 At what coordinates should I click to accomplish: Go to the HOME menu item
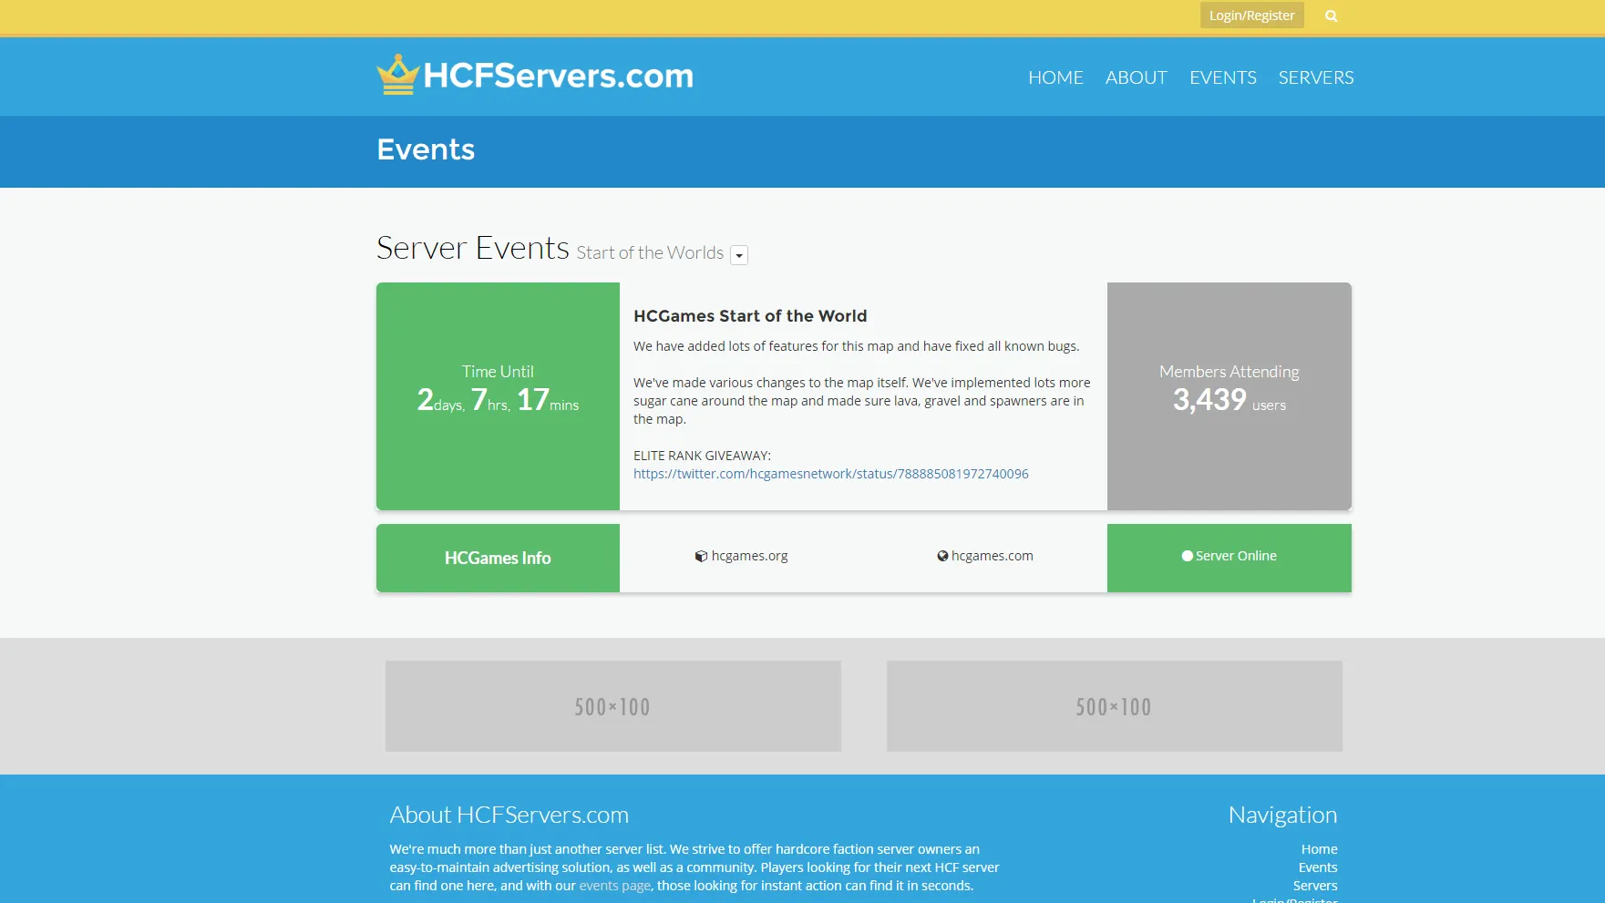(x=1055, y=77)
